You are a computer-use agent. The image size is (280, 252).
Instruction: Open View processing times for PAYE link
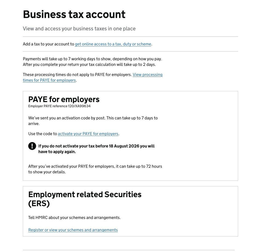click(x=93, y=77)
